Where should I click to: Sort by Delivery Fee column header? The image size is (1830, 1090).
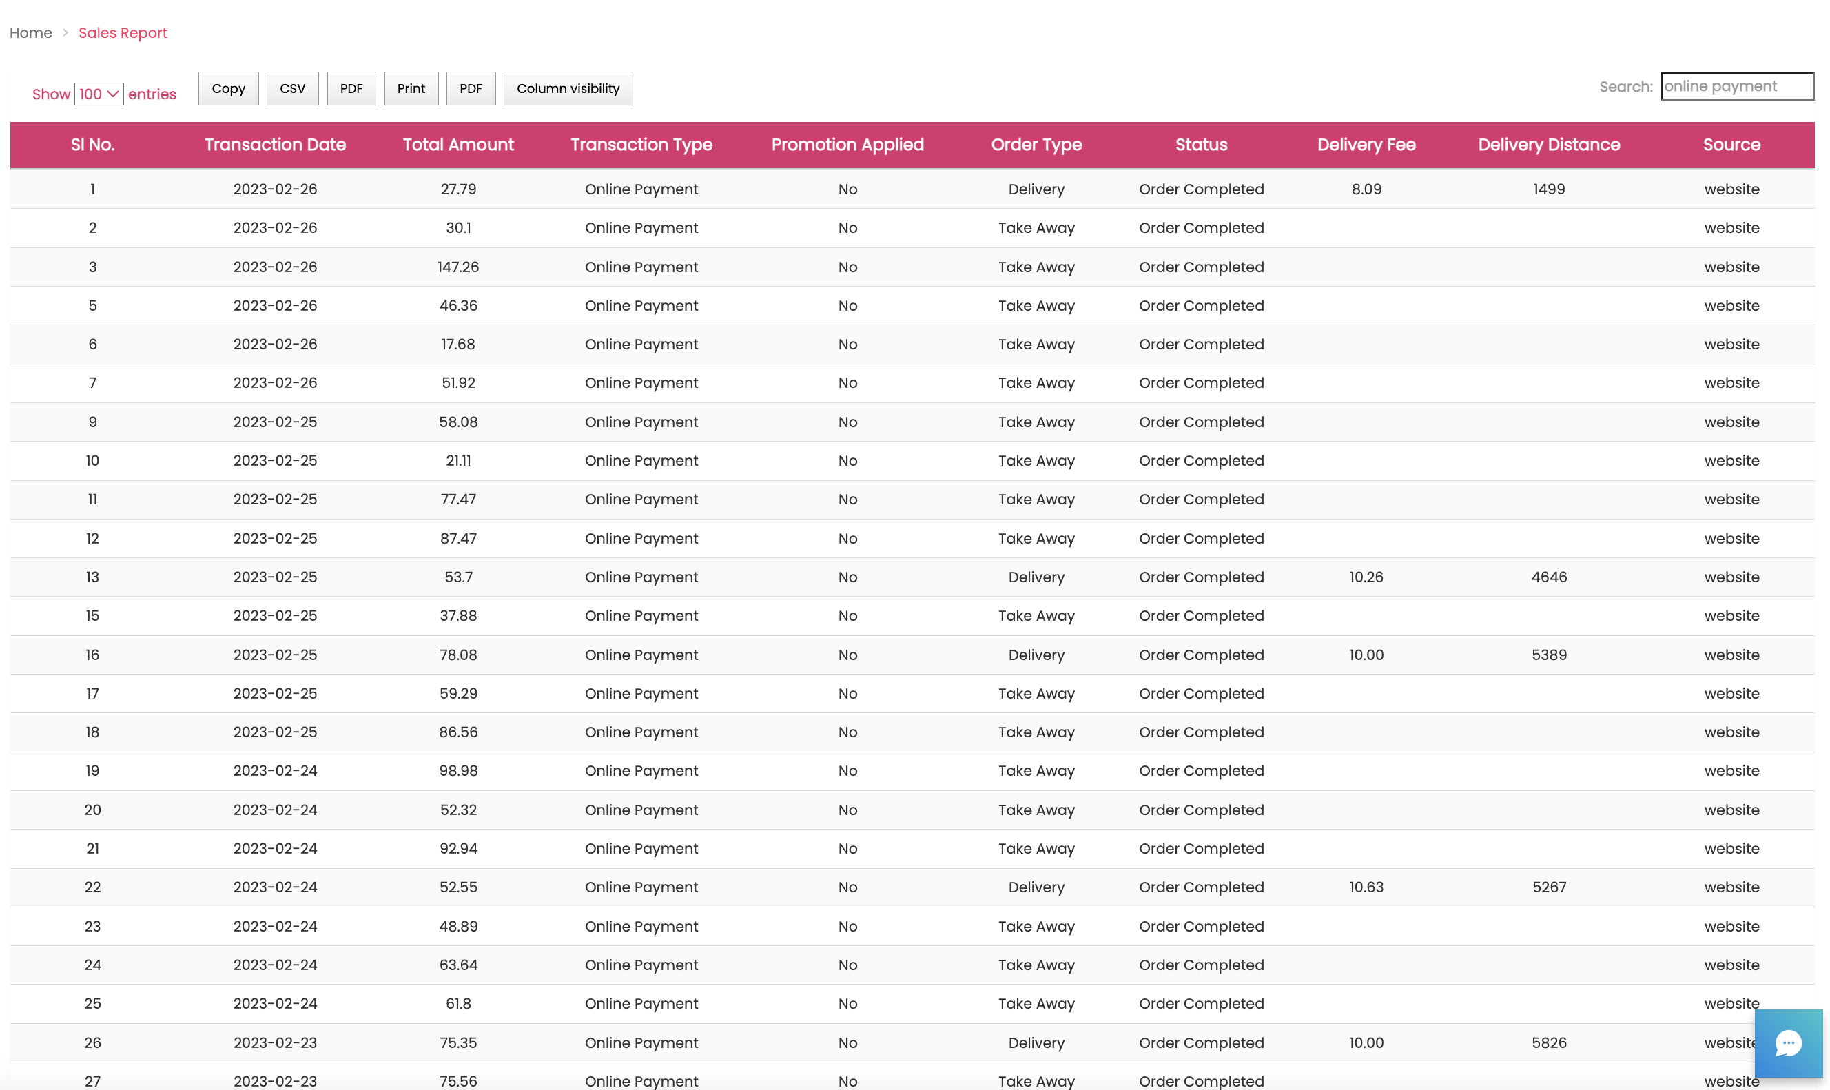1366,145
